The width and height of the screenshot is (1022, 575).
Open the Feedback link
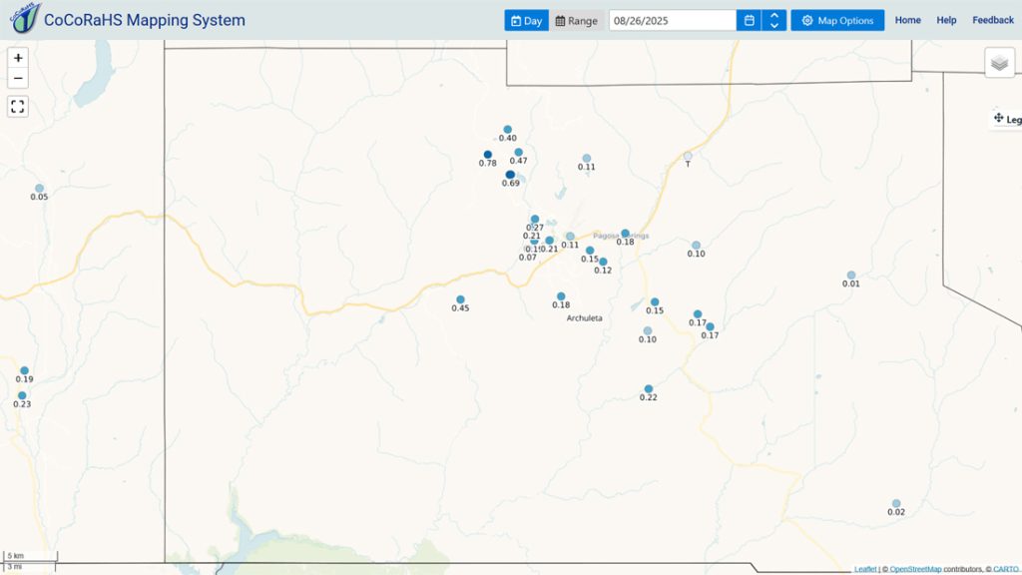[993, 20]
